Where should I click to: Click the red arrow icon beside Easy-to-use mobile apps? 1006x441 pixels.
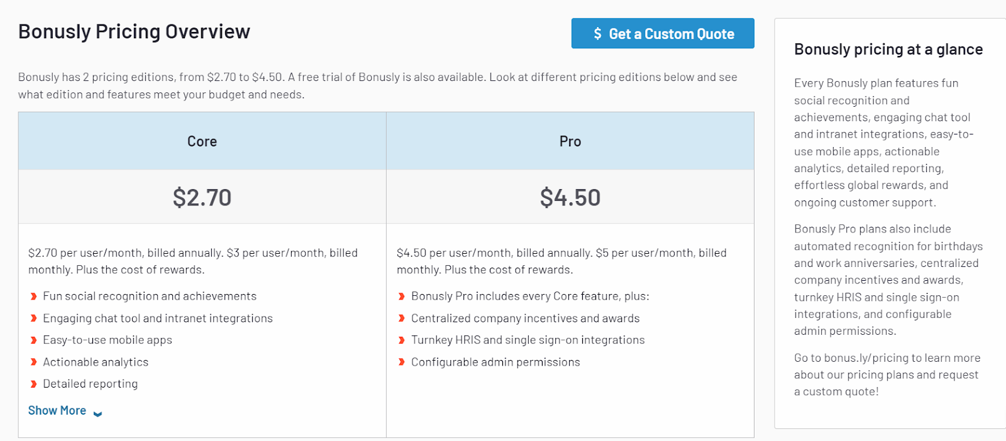pos(34,340)
